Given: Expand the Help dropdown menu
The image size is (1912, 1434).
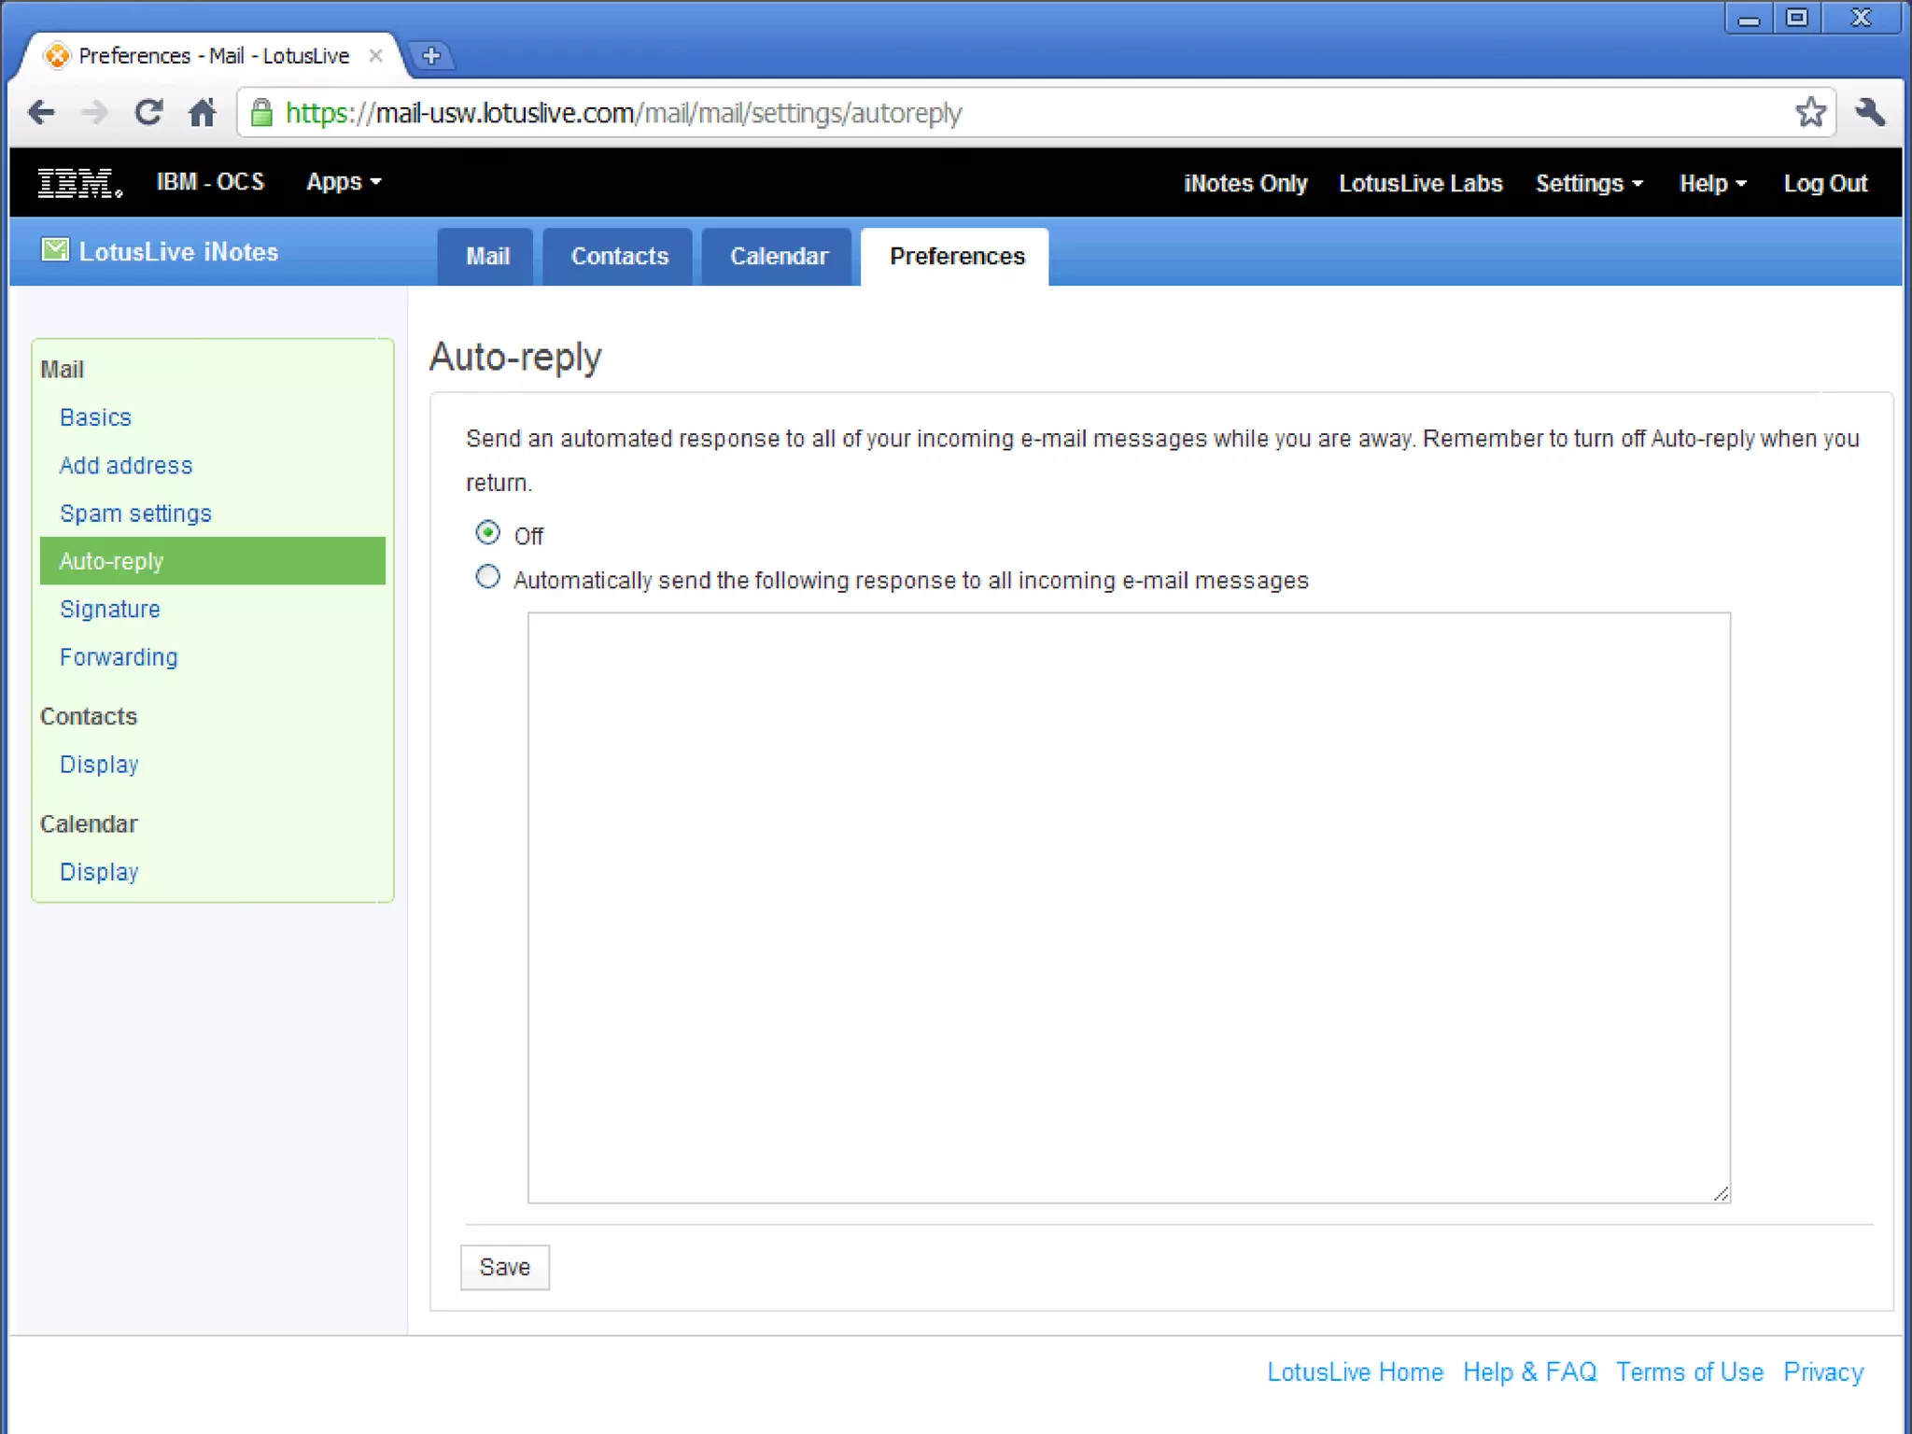Looking at the screenshot, I should coord(1712,184).
